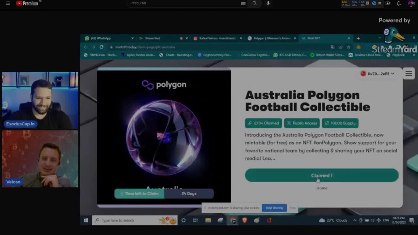Close the Polygon Ethereum tab
418x235 pixels.
295,38
